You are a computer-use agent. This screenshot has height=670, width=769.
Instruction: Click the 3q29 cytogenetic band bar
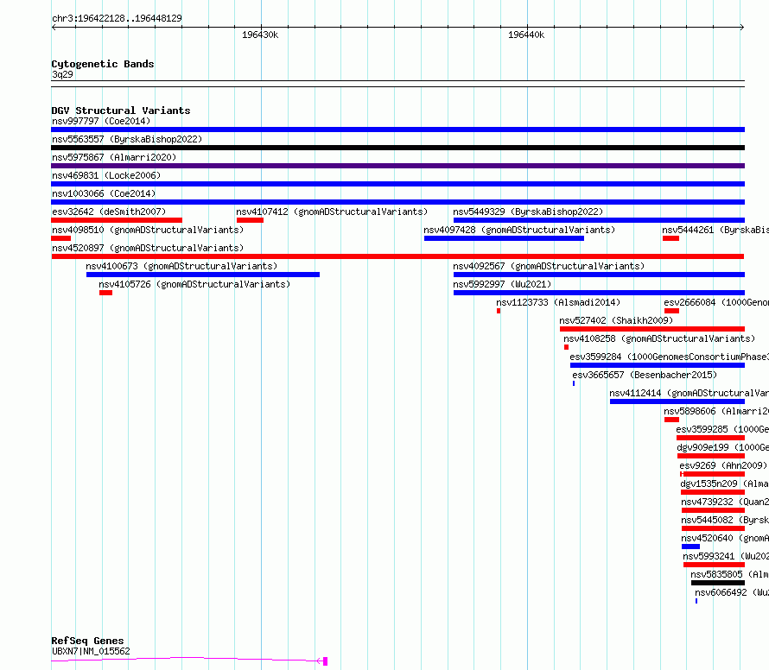pos(397,84)
